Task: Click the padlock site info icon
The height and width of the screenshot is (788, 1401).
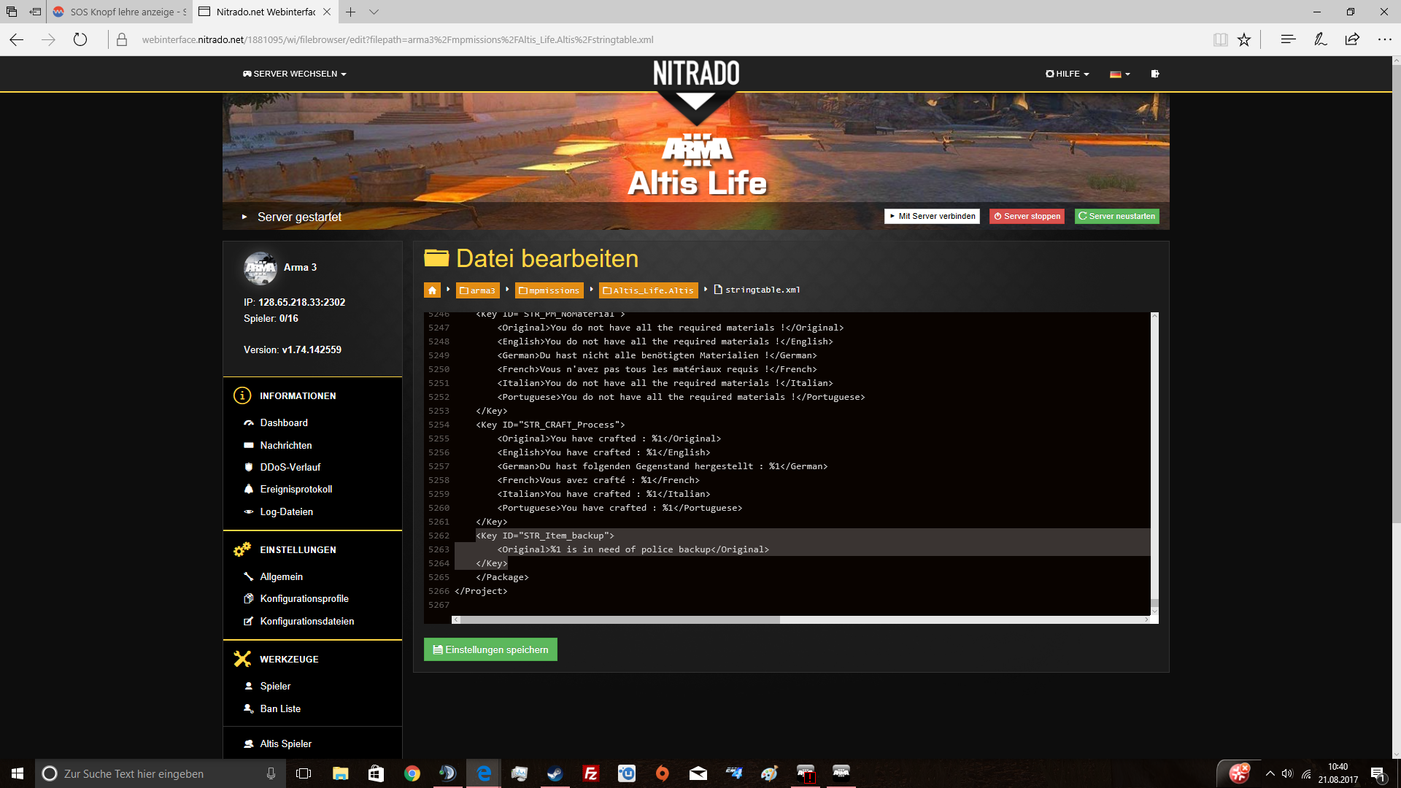Action: pos(122,39)
